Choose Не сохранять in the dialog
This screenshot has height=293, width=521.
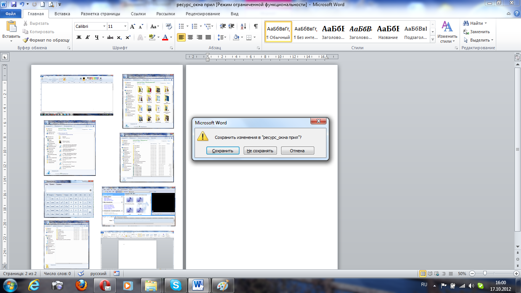pyautogui.click(x=260, y=151)
